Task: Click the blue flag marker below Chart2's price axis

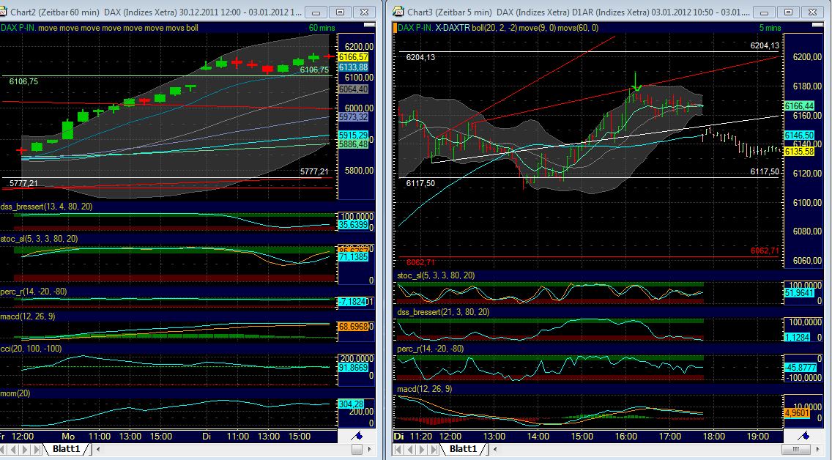Action: (357, 435)
